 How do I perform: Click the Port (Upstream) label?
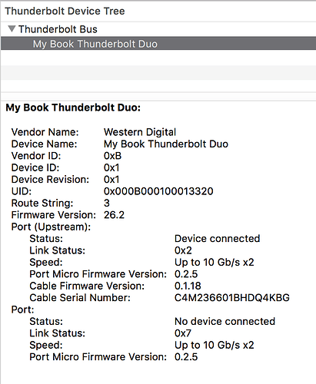point(51,227)
